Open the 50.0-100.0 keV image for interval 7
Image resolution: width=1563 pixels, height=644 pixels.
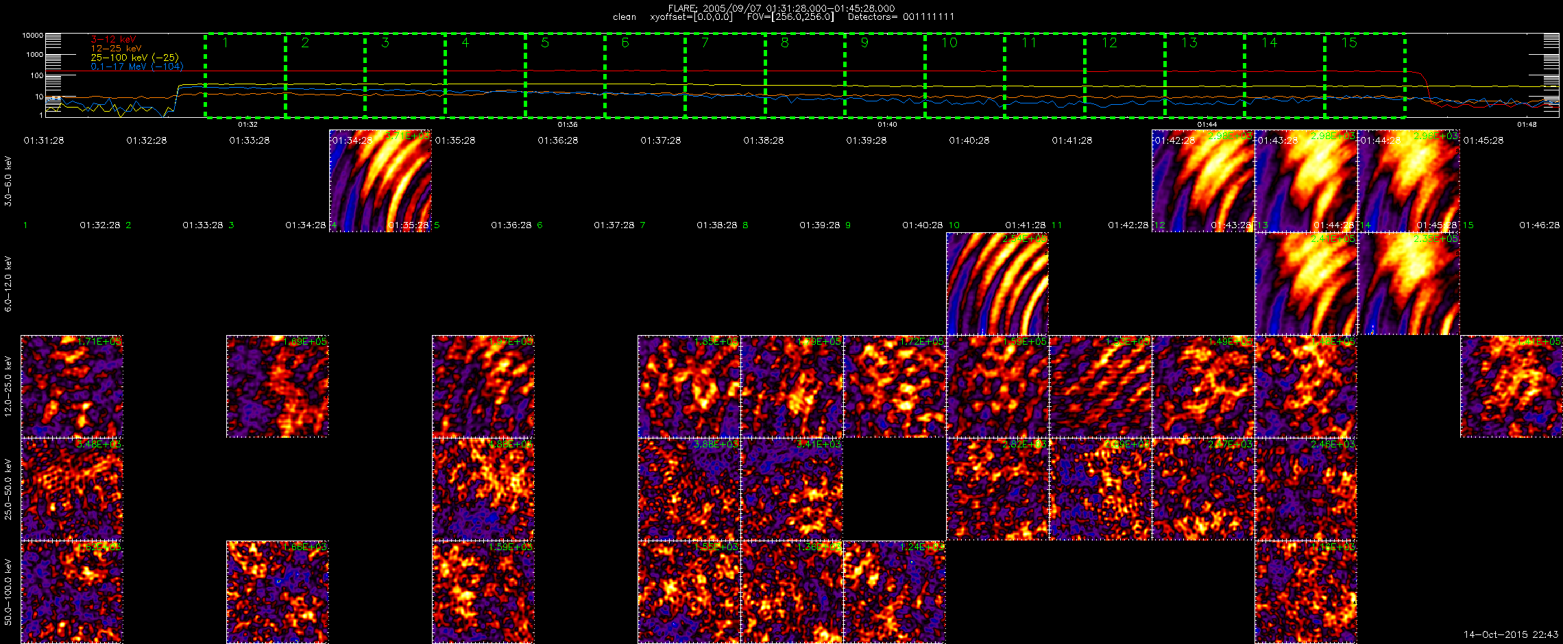tap(689, 592)
